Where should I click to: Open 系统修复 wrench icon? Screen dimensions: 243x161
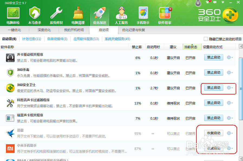pyautogui.click(x=56, y=13)
